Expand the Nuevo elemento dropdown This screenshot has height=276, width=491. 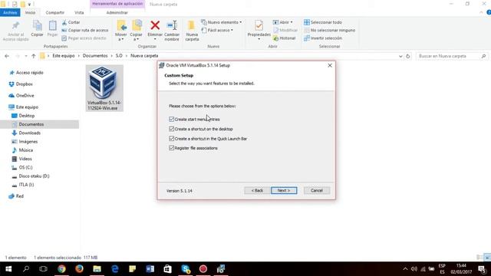(x=240, y=22)
